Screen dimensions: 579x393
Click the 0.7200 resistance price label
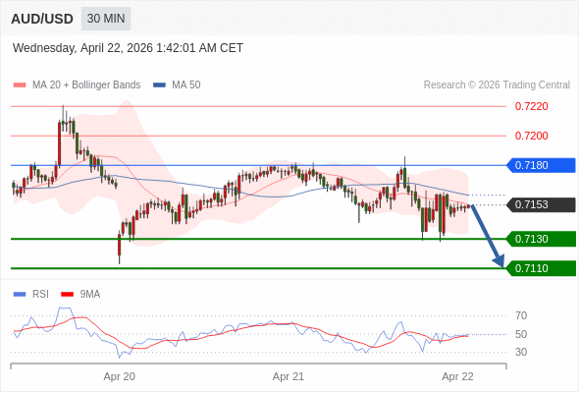(531, 136)
